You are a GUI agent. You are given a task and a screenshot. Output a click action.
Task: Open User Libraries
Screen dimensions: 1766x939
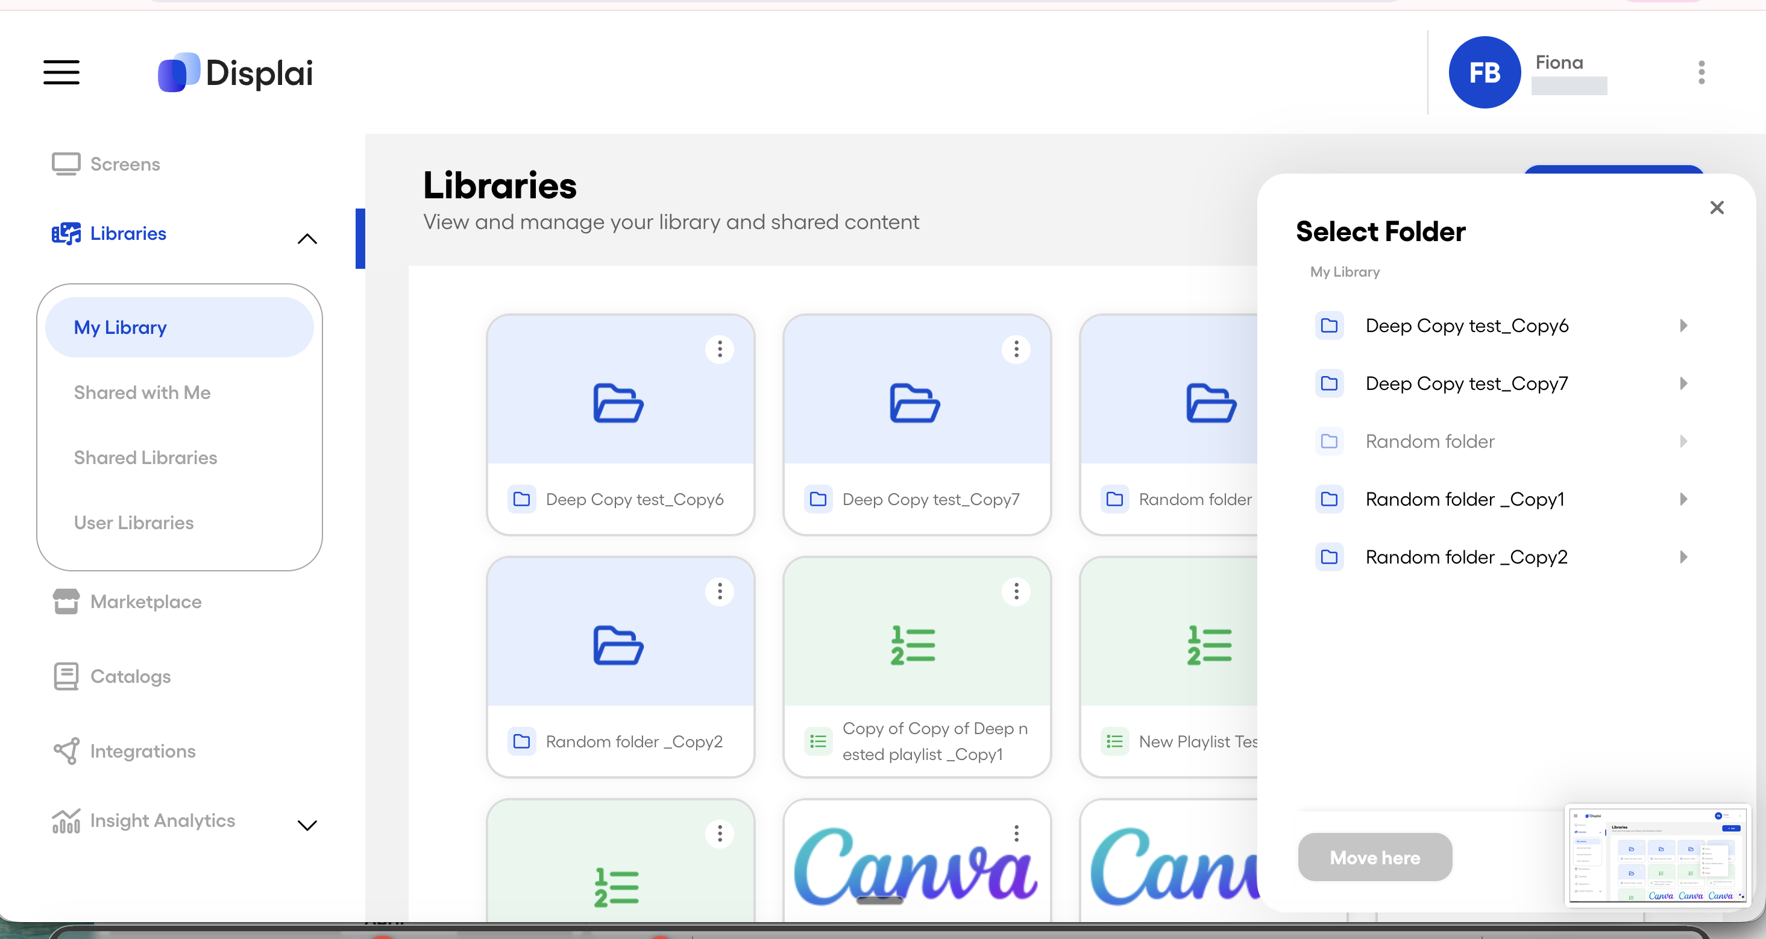pyautogui.click(x=134, y=523)
